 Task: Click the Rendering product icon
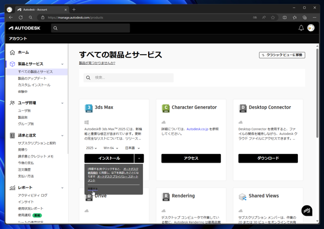tap(165, 197)
